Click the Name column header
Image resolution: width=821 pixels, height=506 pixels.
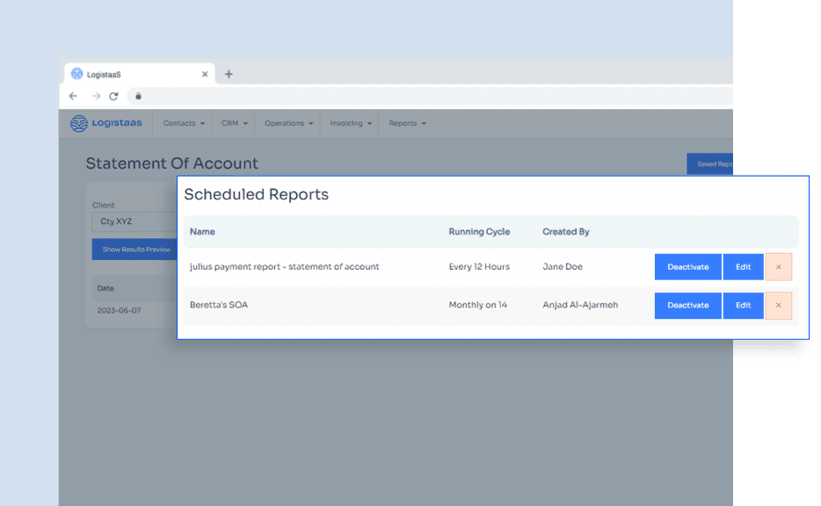(202, 232)
